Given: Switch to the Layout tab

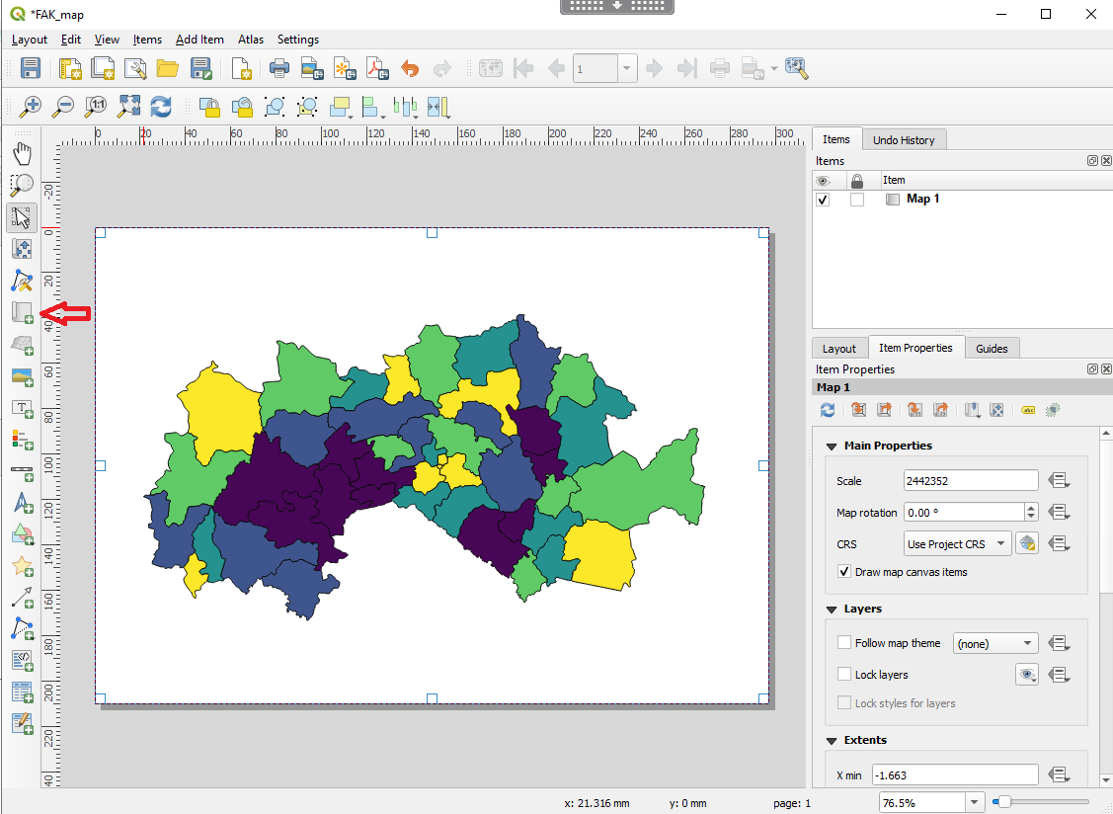Looking at the screenshot, I should point(839,349).
